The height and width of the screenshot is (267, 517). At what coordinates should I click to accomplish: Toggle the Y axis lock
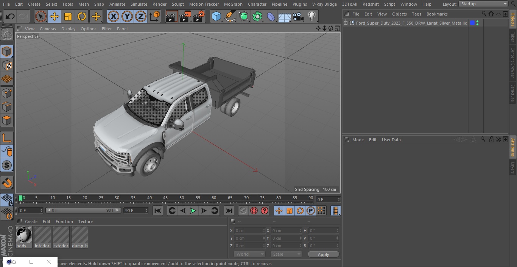[x=127, y=16]
